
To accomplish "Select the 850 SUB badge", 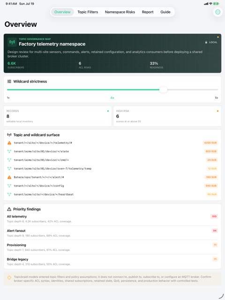I will pos(211,151).
